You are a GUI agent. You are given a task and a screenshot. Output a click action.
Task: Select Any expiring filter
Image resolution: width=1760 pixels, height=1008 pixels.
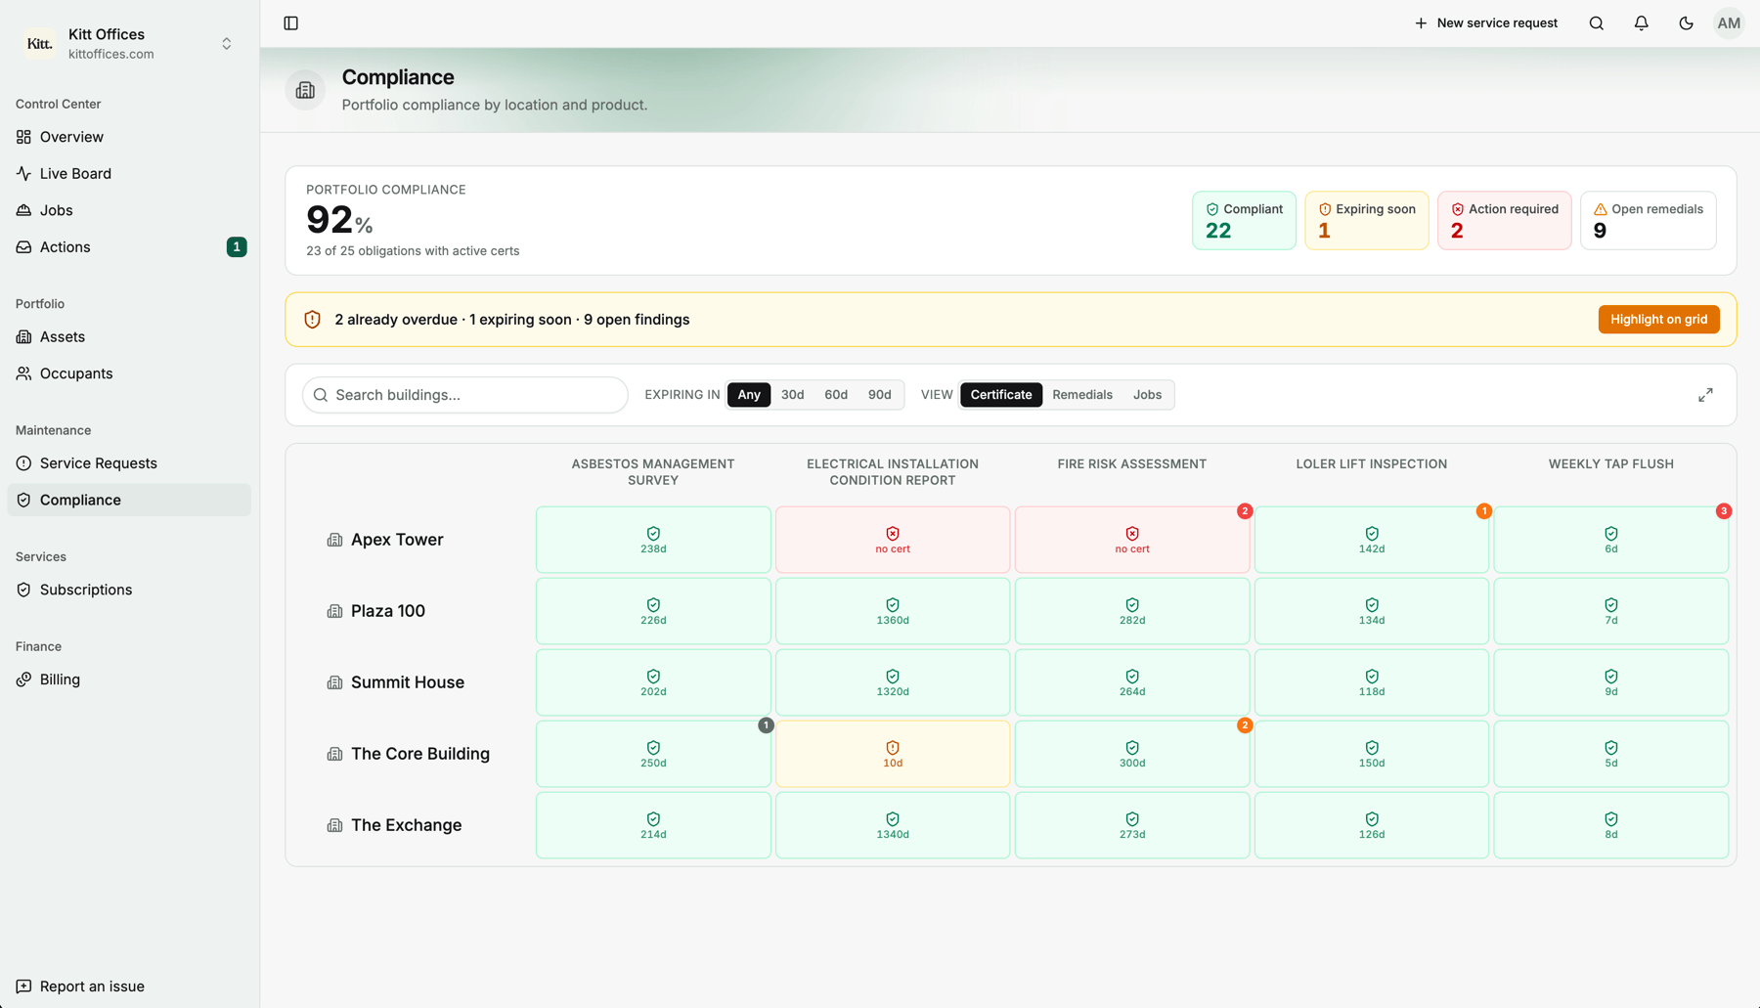click(x=749, y=395)
